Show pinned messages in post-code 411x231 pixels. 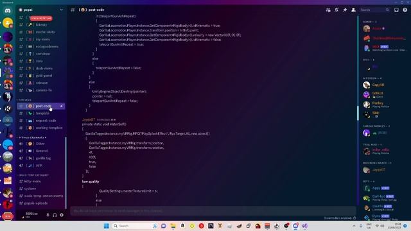(345, 10)
